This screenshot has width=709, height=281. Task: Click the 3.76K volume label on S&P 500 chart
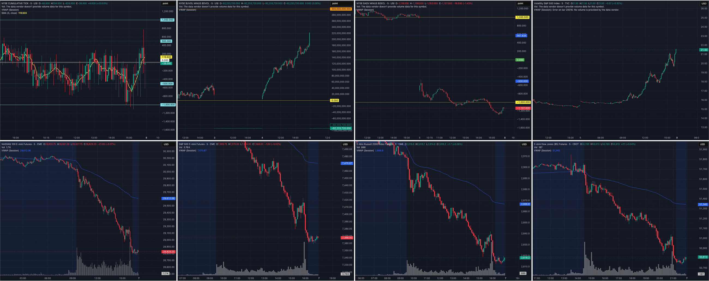[x=345, y=274]
